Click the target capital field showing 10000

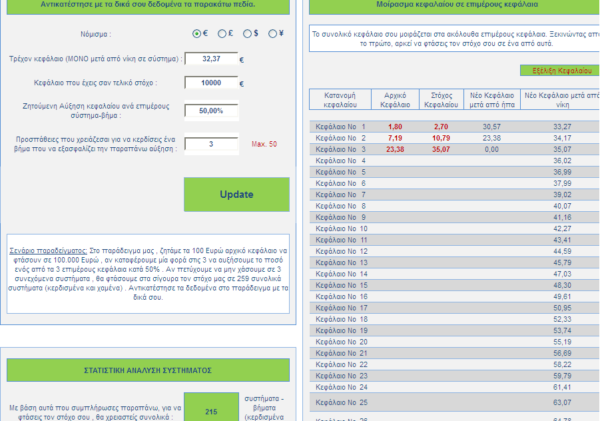211,83
